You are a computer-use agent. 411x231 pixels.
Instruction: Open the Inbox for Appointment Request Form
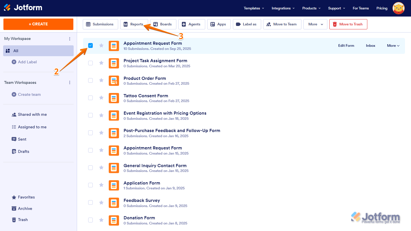(x=370, y=45)
